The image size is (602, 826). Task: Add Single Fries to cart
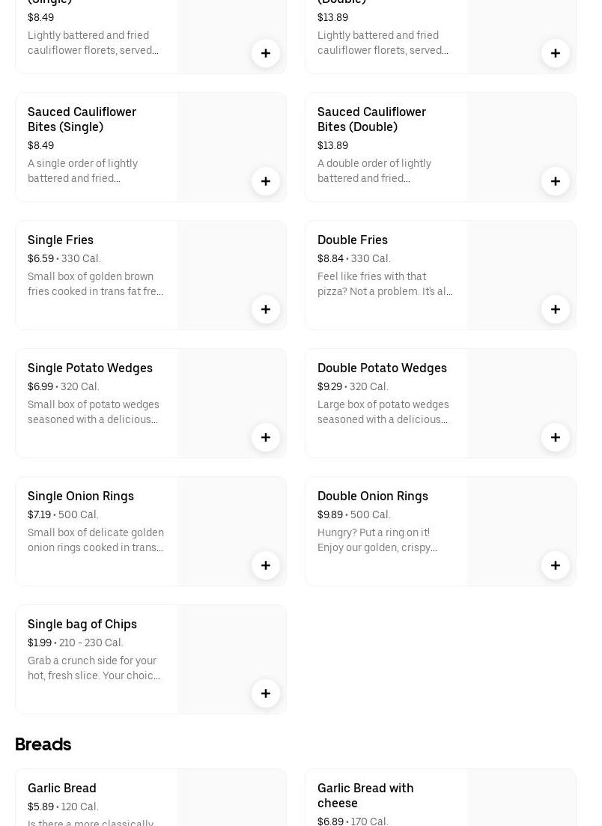[x=266, y=309]
